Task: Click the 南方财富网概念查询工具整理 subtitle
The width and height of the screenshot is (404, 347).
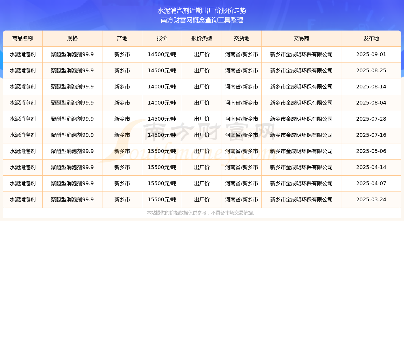Action: [x=202, y=20]
